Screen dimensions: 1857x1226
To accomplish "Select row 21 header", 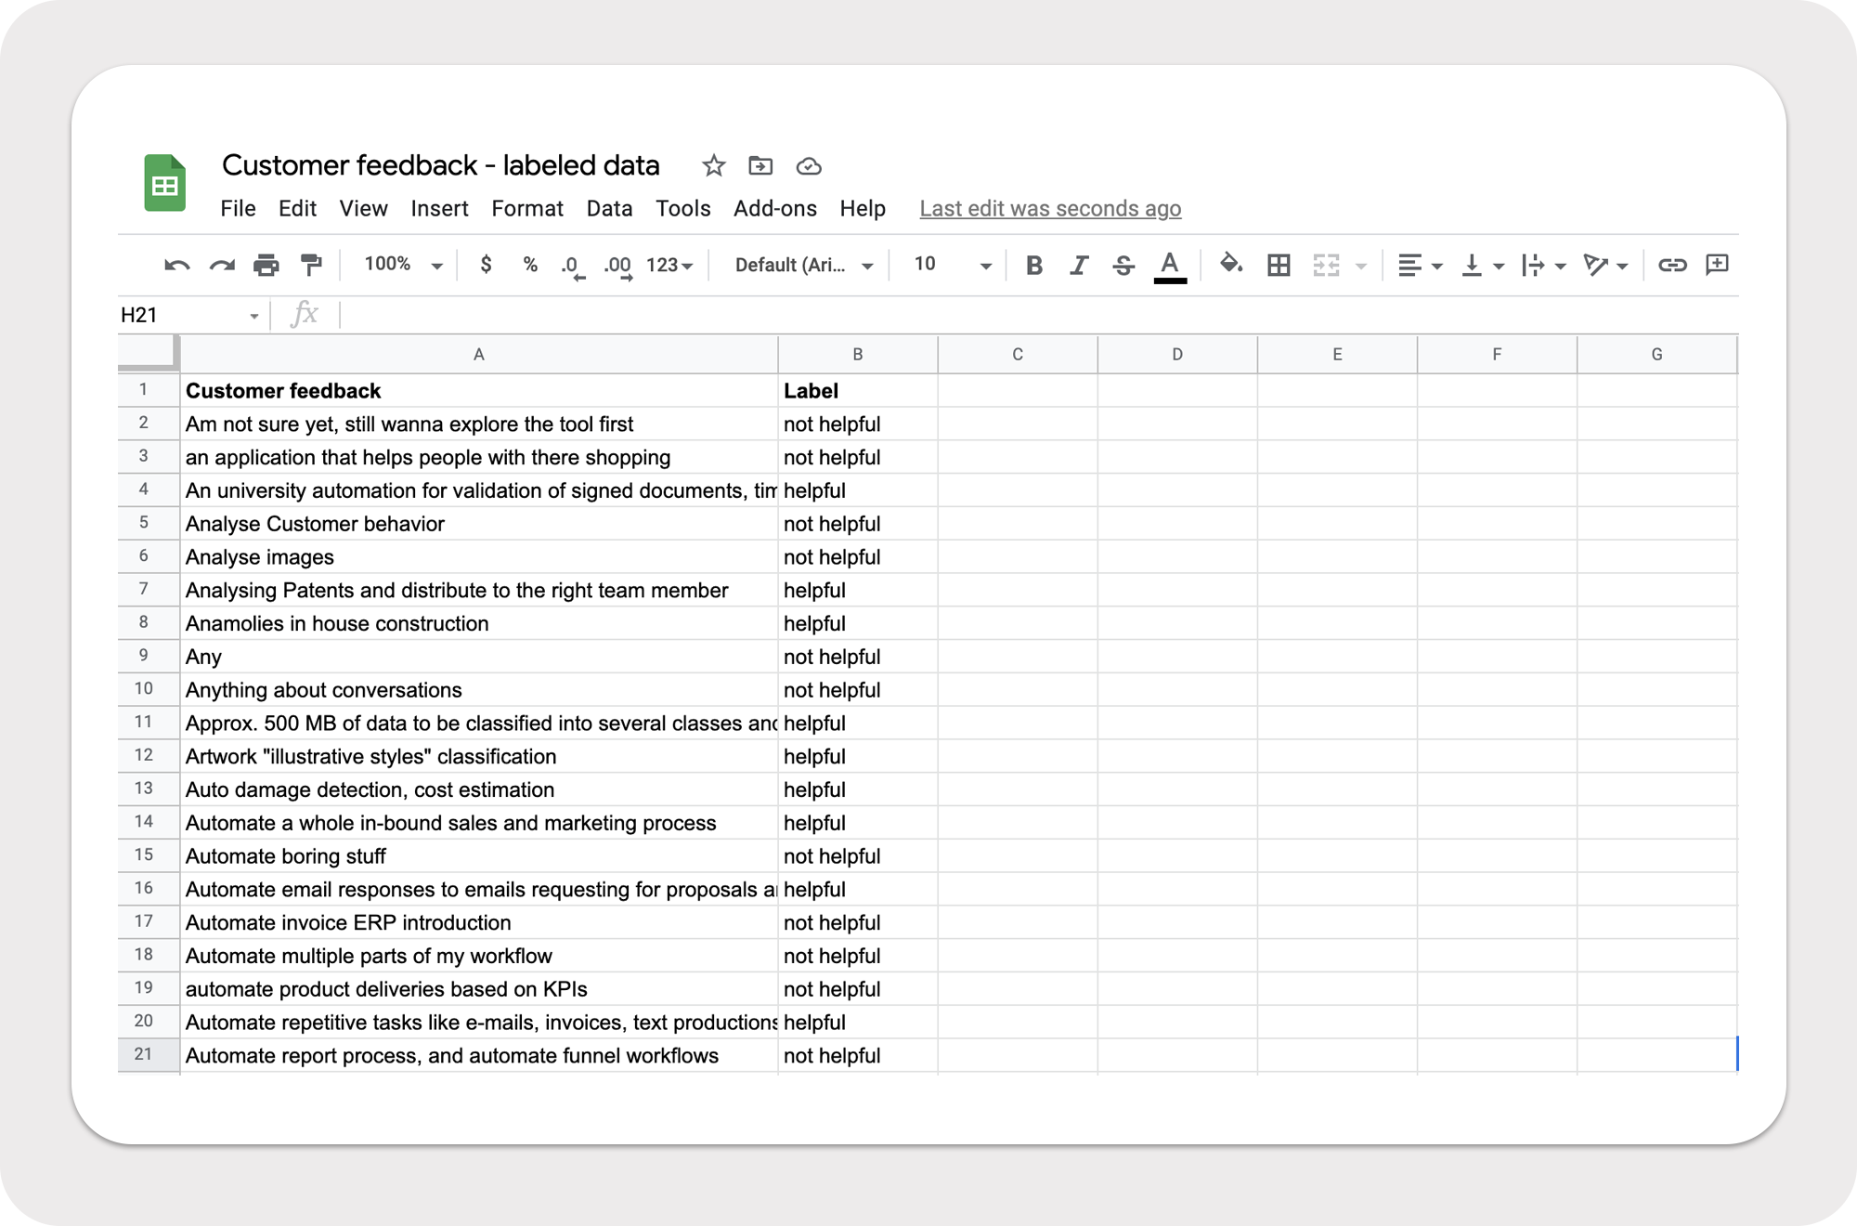I will point(148,1054).
